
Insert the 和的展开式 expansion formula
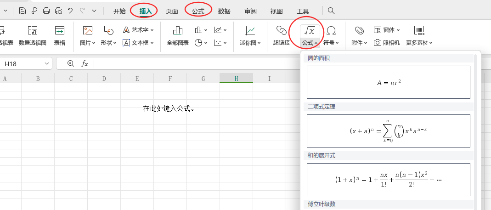point(388,180)
